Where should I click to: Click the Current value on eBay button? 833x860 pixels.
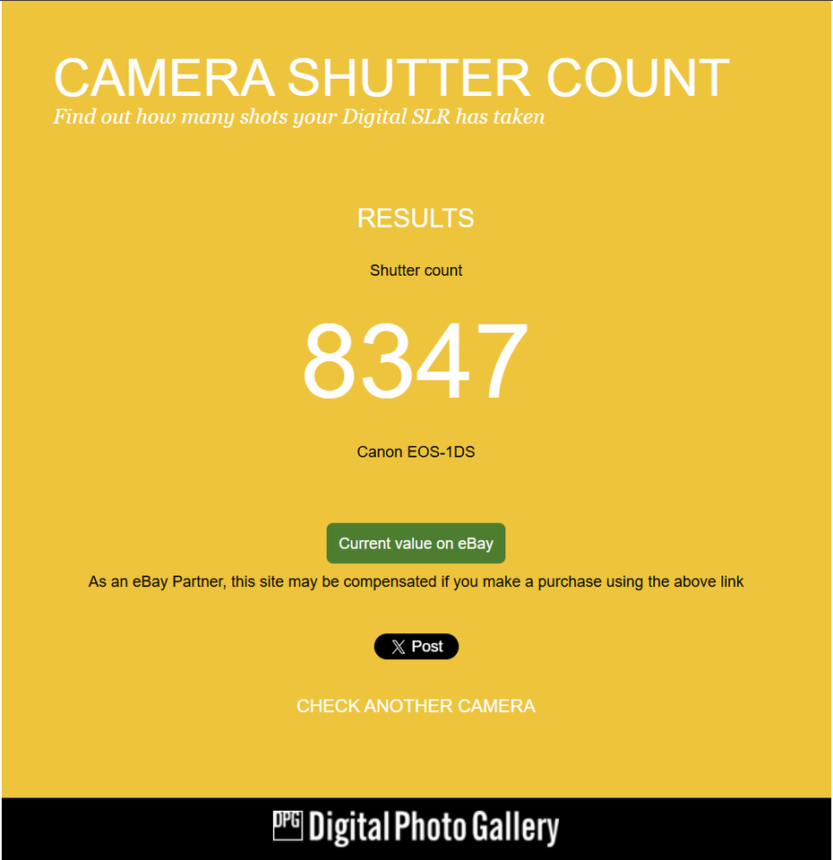[x=416, y=543]
